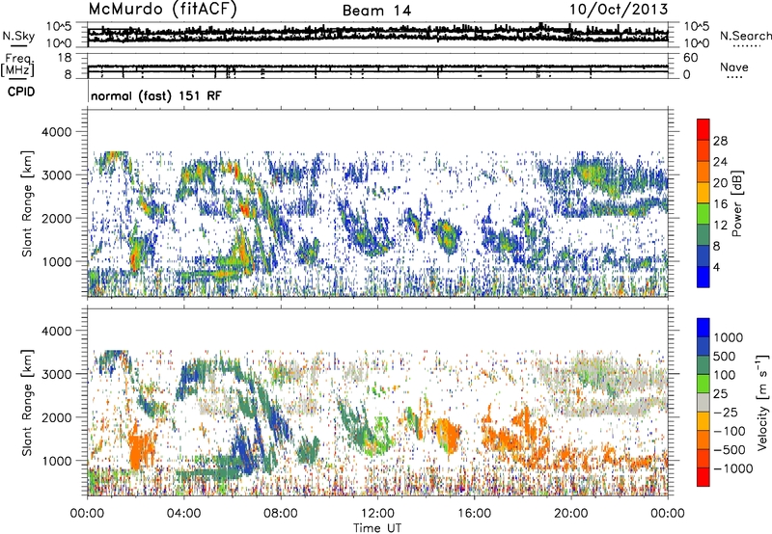Click the CPID label
Screen dimensions: 772x534
coord(21,92)
